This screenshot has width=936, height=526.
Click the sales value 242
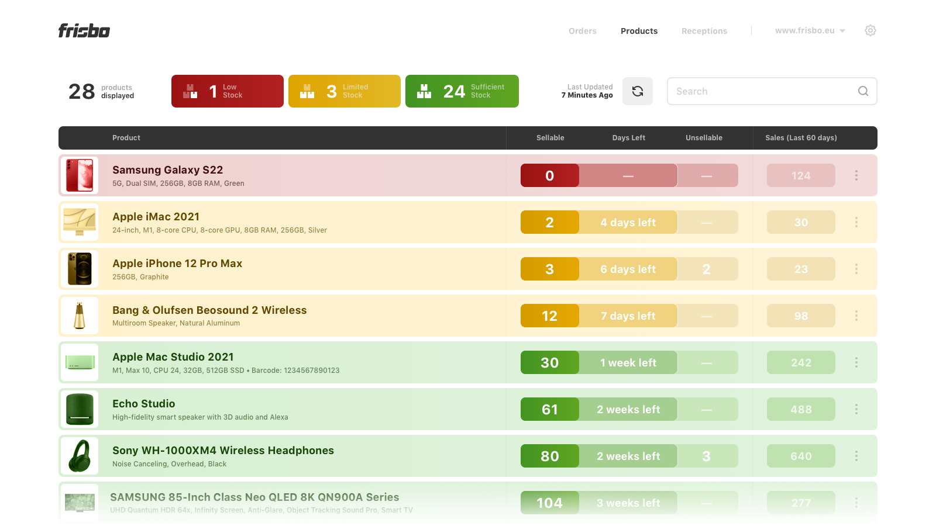click(801, 362)
